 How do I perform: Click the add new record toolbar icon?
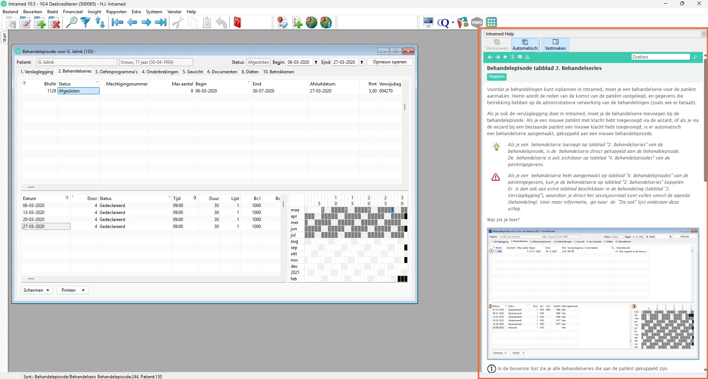pyautogui.click(x=39, y=23)
